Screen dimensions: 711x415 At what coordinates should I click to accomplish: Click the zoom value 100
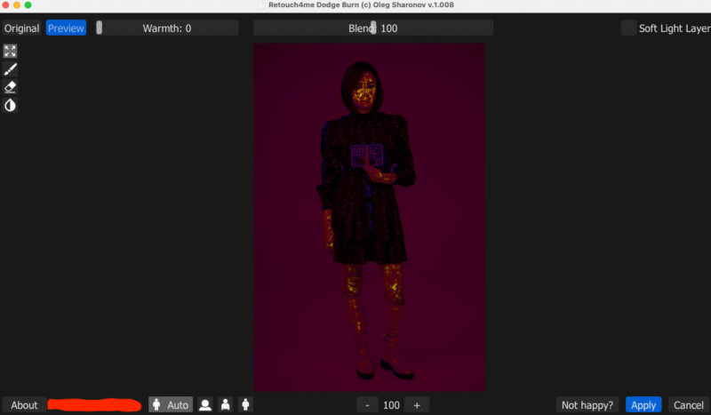click(x=391, y=405)
